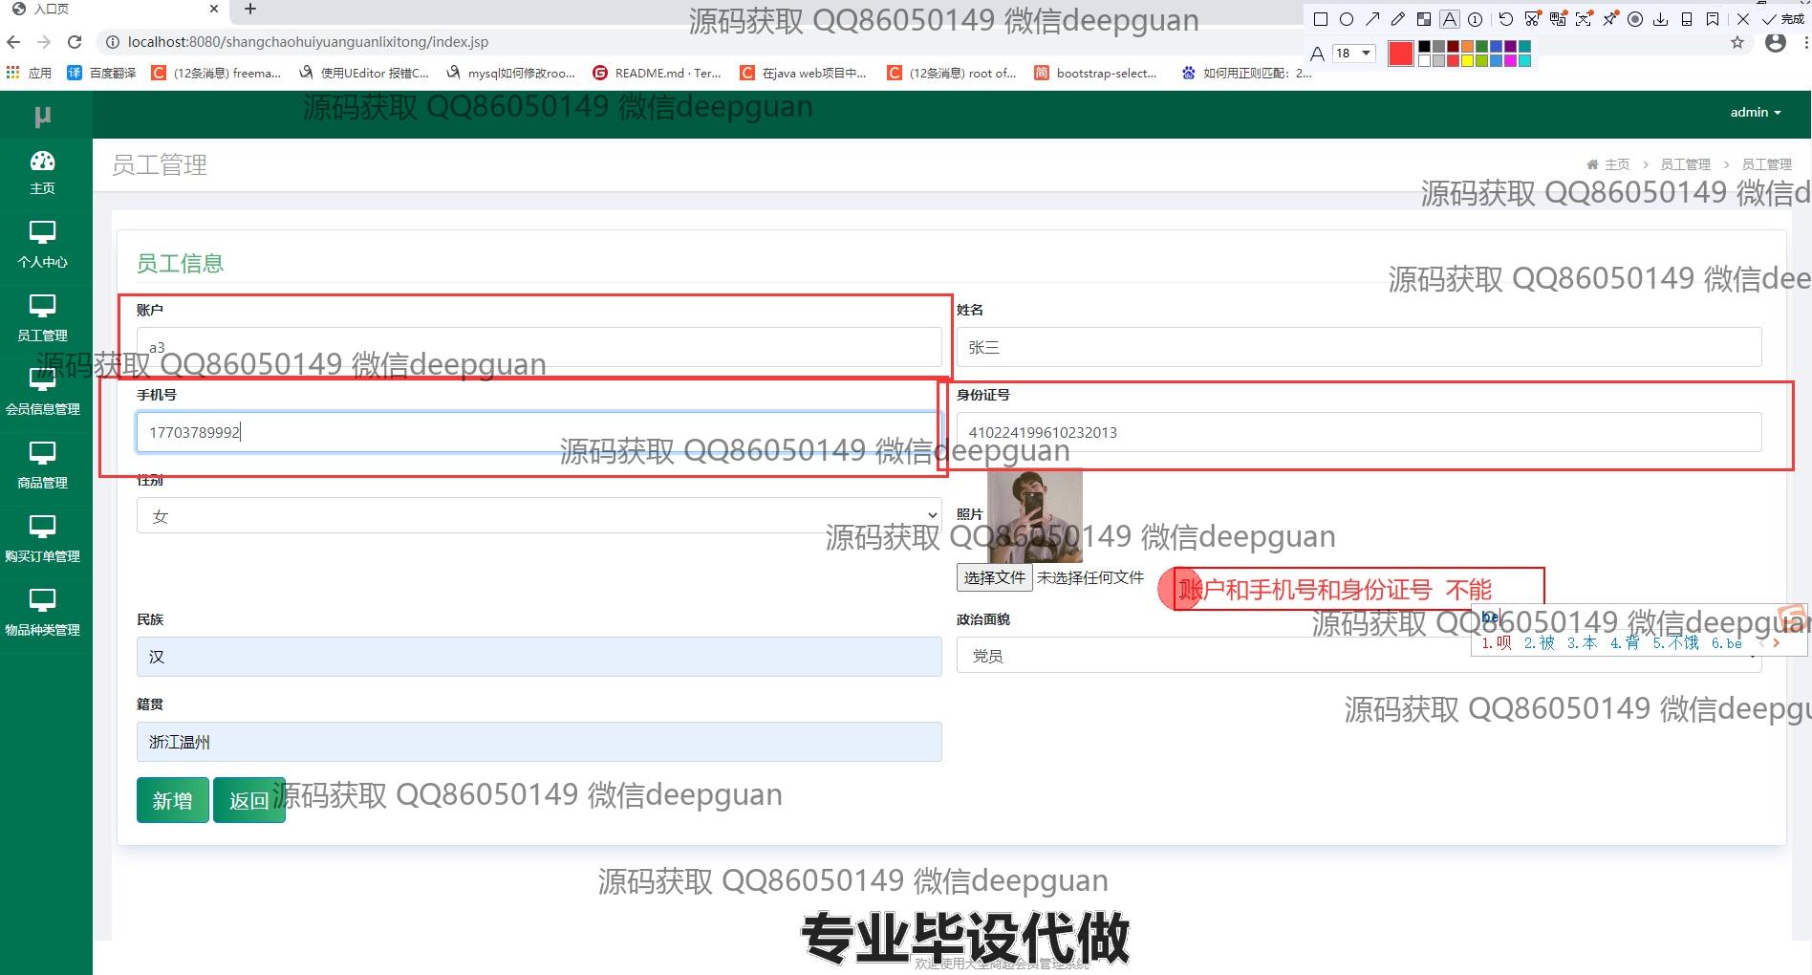Open the admin user menu
1812x975 pixels.
pos(1755,113)
